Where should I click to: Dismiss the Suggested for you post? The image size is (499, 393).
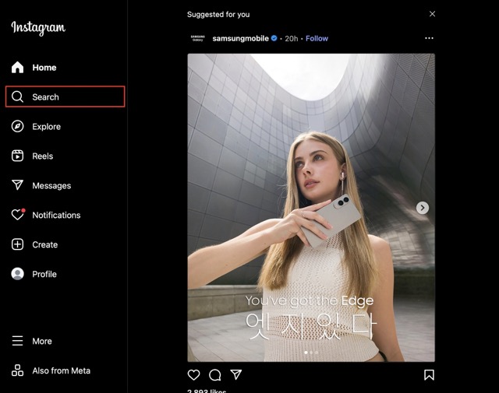(x=432, y=14)
